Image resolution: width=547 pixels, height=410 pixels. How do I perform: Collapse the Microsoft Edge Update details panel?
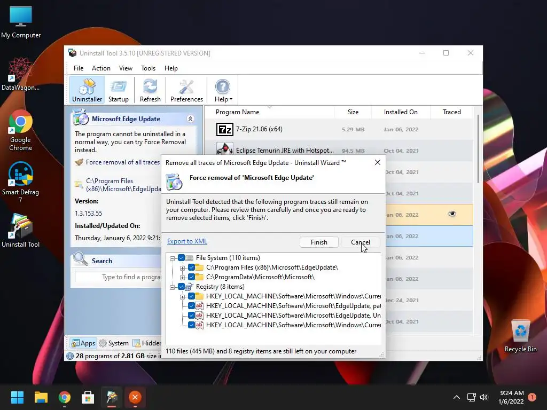click(x=191, y=119)
